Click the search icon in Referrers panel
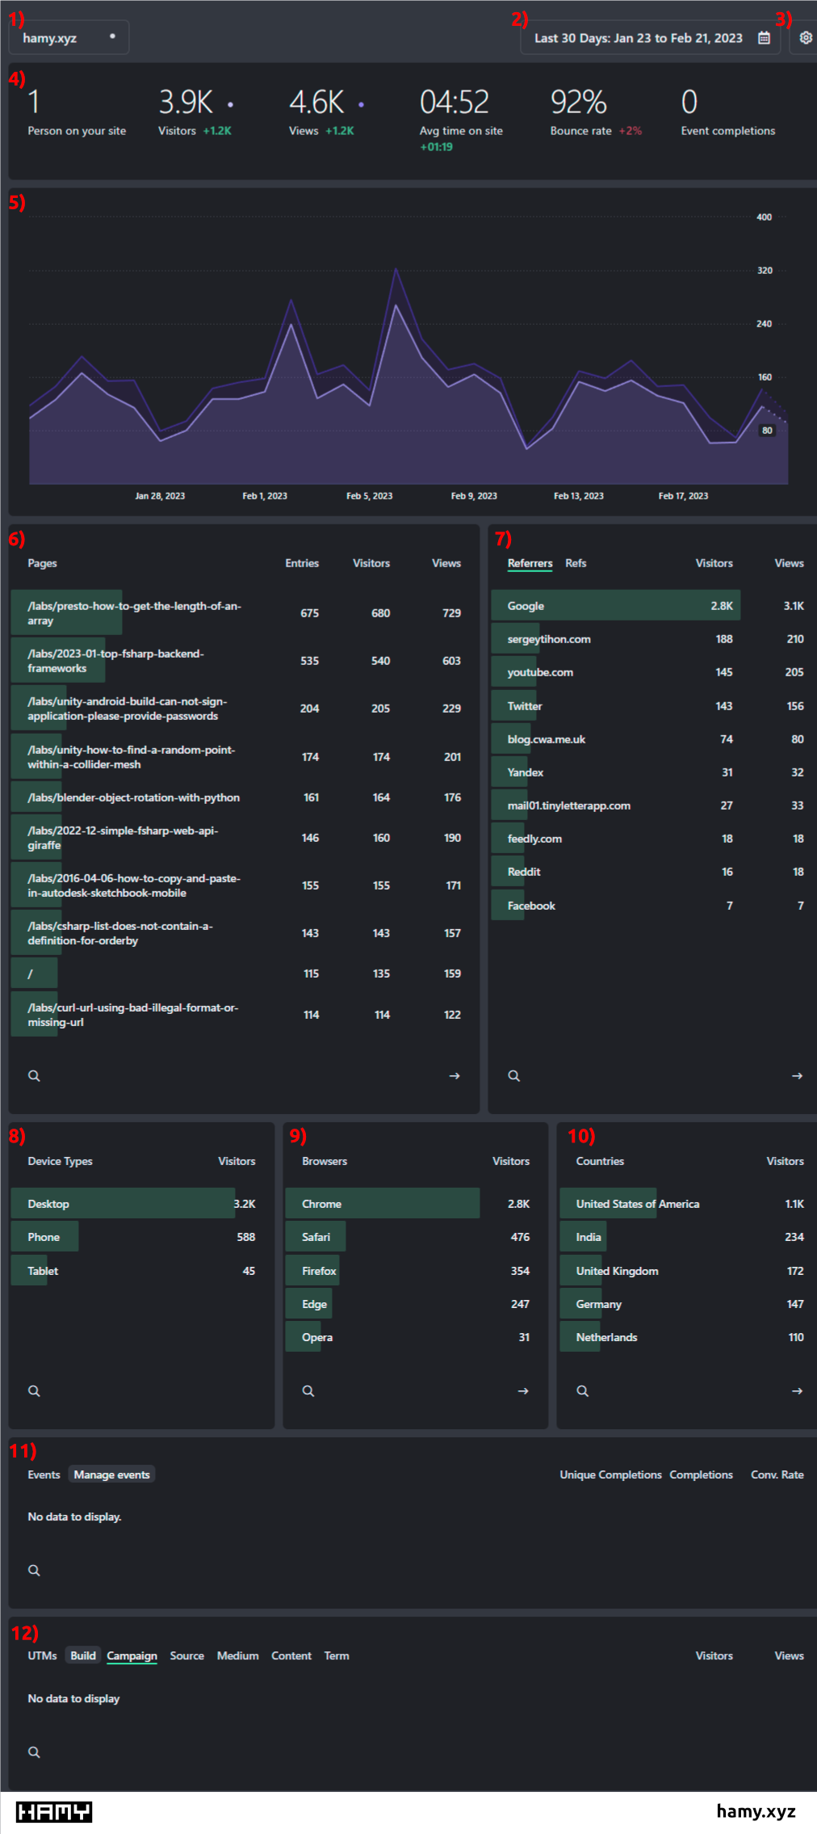The height and width of the screenshot is (1834, 817). coord(513,1075)
